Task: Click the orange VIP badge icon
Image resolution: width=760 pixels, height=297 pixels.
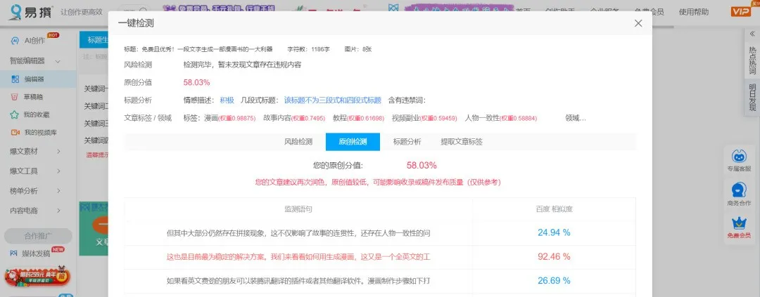Action: point(740,12)
